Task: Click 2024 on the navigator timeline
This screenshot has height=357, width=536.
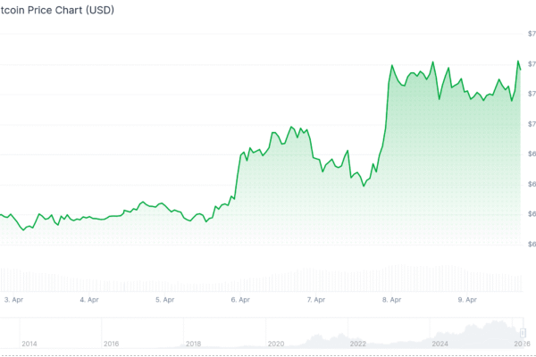Action: [x=440, y=343]
